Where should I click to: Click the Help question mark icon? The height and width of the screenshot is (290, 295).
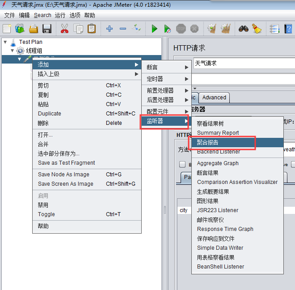288,29
